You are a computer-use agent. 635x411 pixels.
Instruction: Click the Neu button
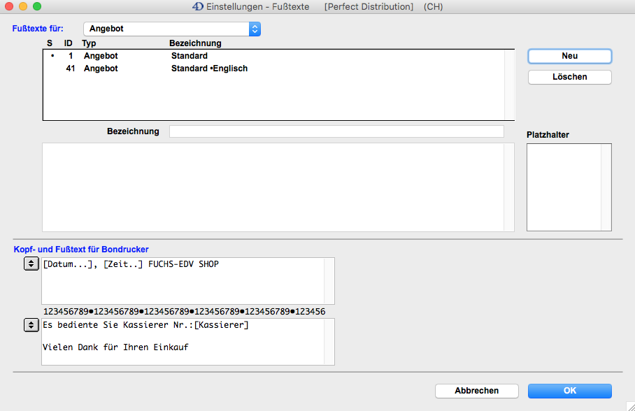569,56
